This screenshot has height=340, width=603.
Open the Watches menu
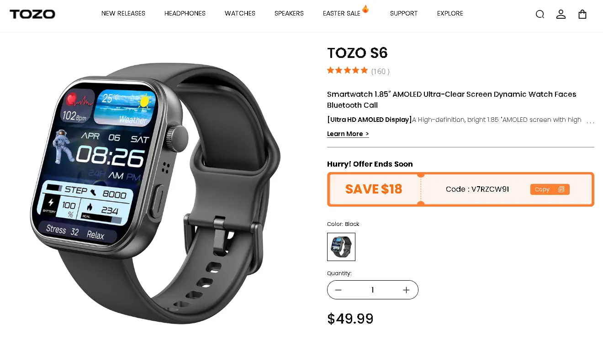pyautogui.click(x=240, y=13)
